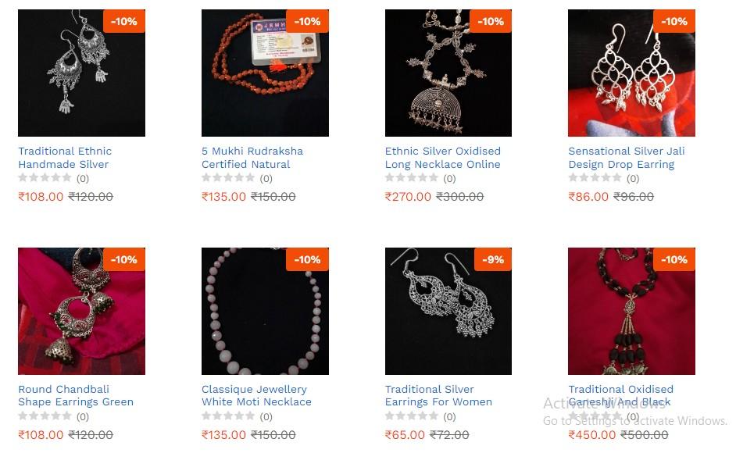Click -10% badge on Ethnic Silver Oxidised necklace

click(491, 21)
